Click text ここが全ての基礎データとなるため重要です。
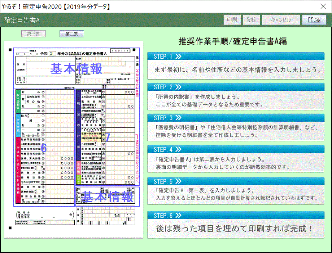Image resolution: width=332 pixels, height=253 pixels. [x=209, y=104]
